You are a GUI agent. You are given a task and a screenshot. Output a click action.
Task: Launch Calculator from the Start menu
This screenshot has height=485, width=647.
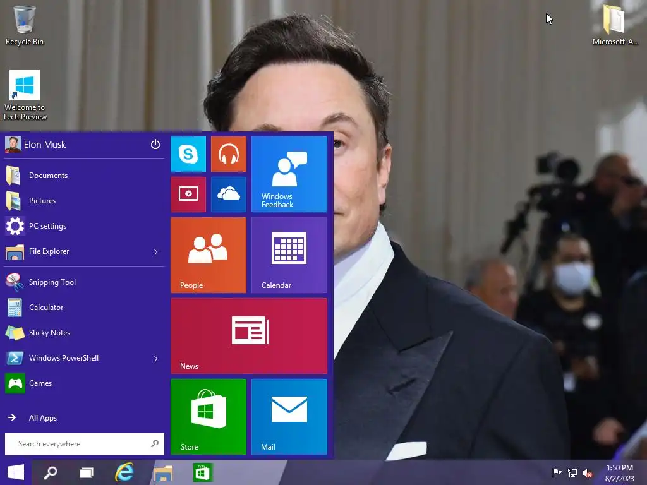click(84, 308)
